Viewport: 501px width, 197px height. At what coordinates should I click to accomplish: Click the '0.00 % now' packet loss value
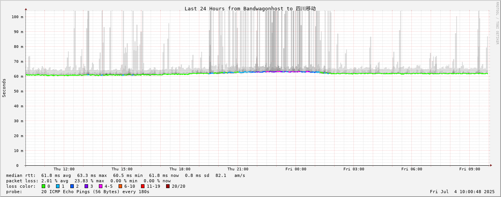pos(157,181)
